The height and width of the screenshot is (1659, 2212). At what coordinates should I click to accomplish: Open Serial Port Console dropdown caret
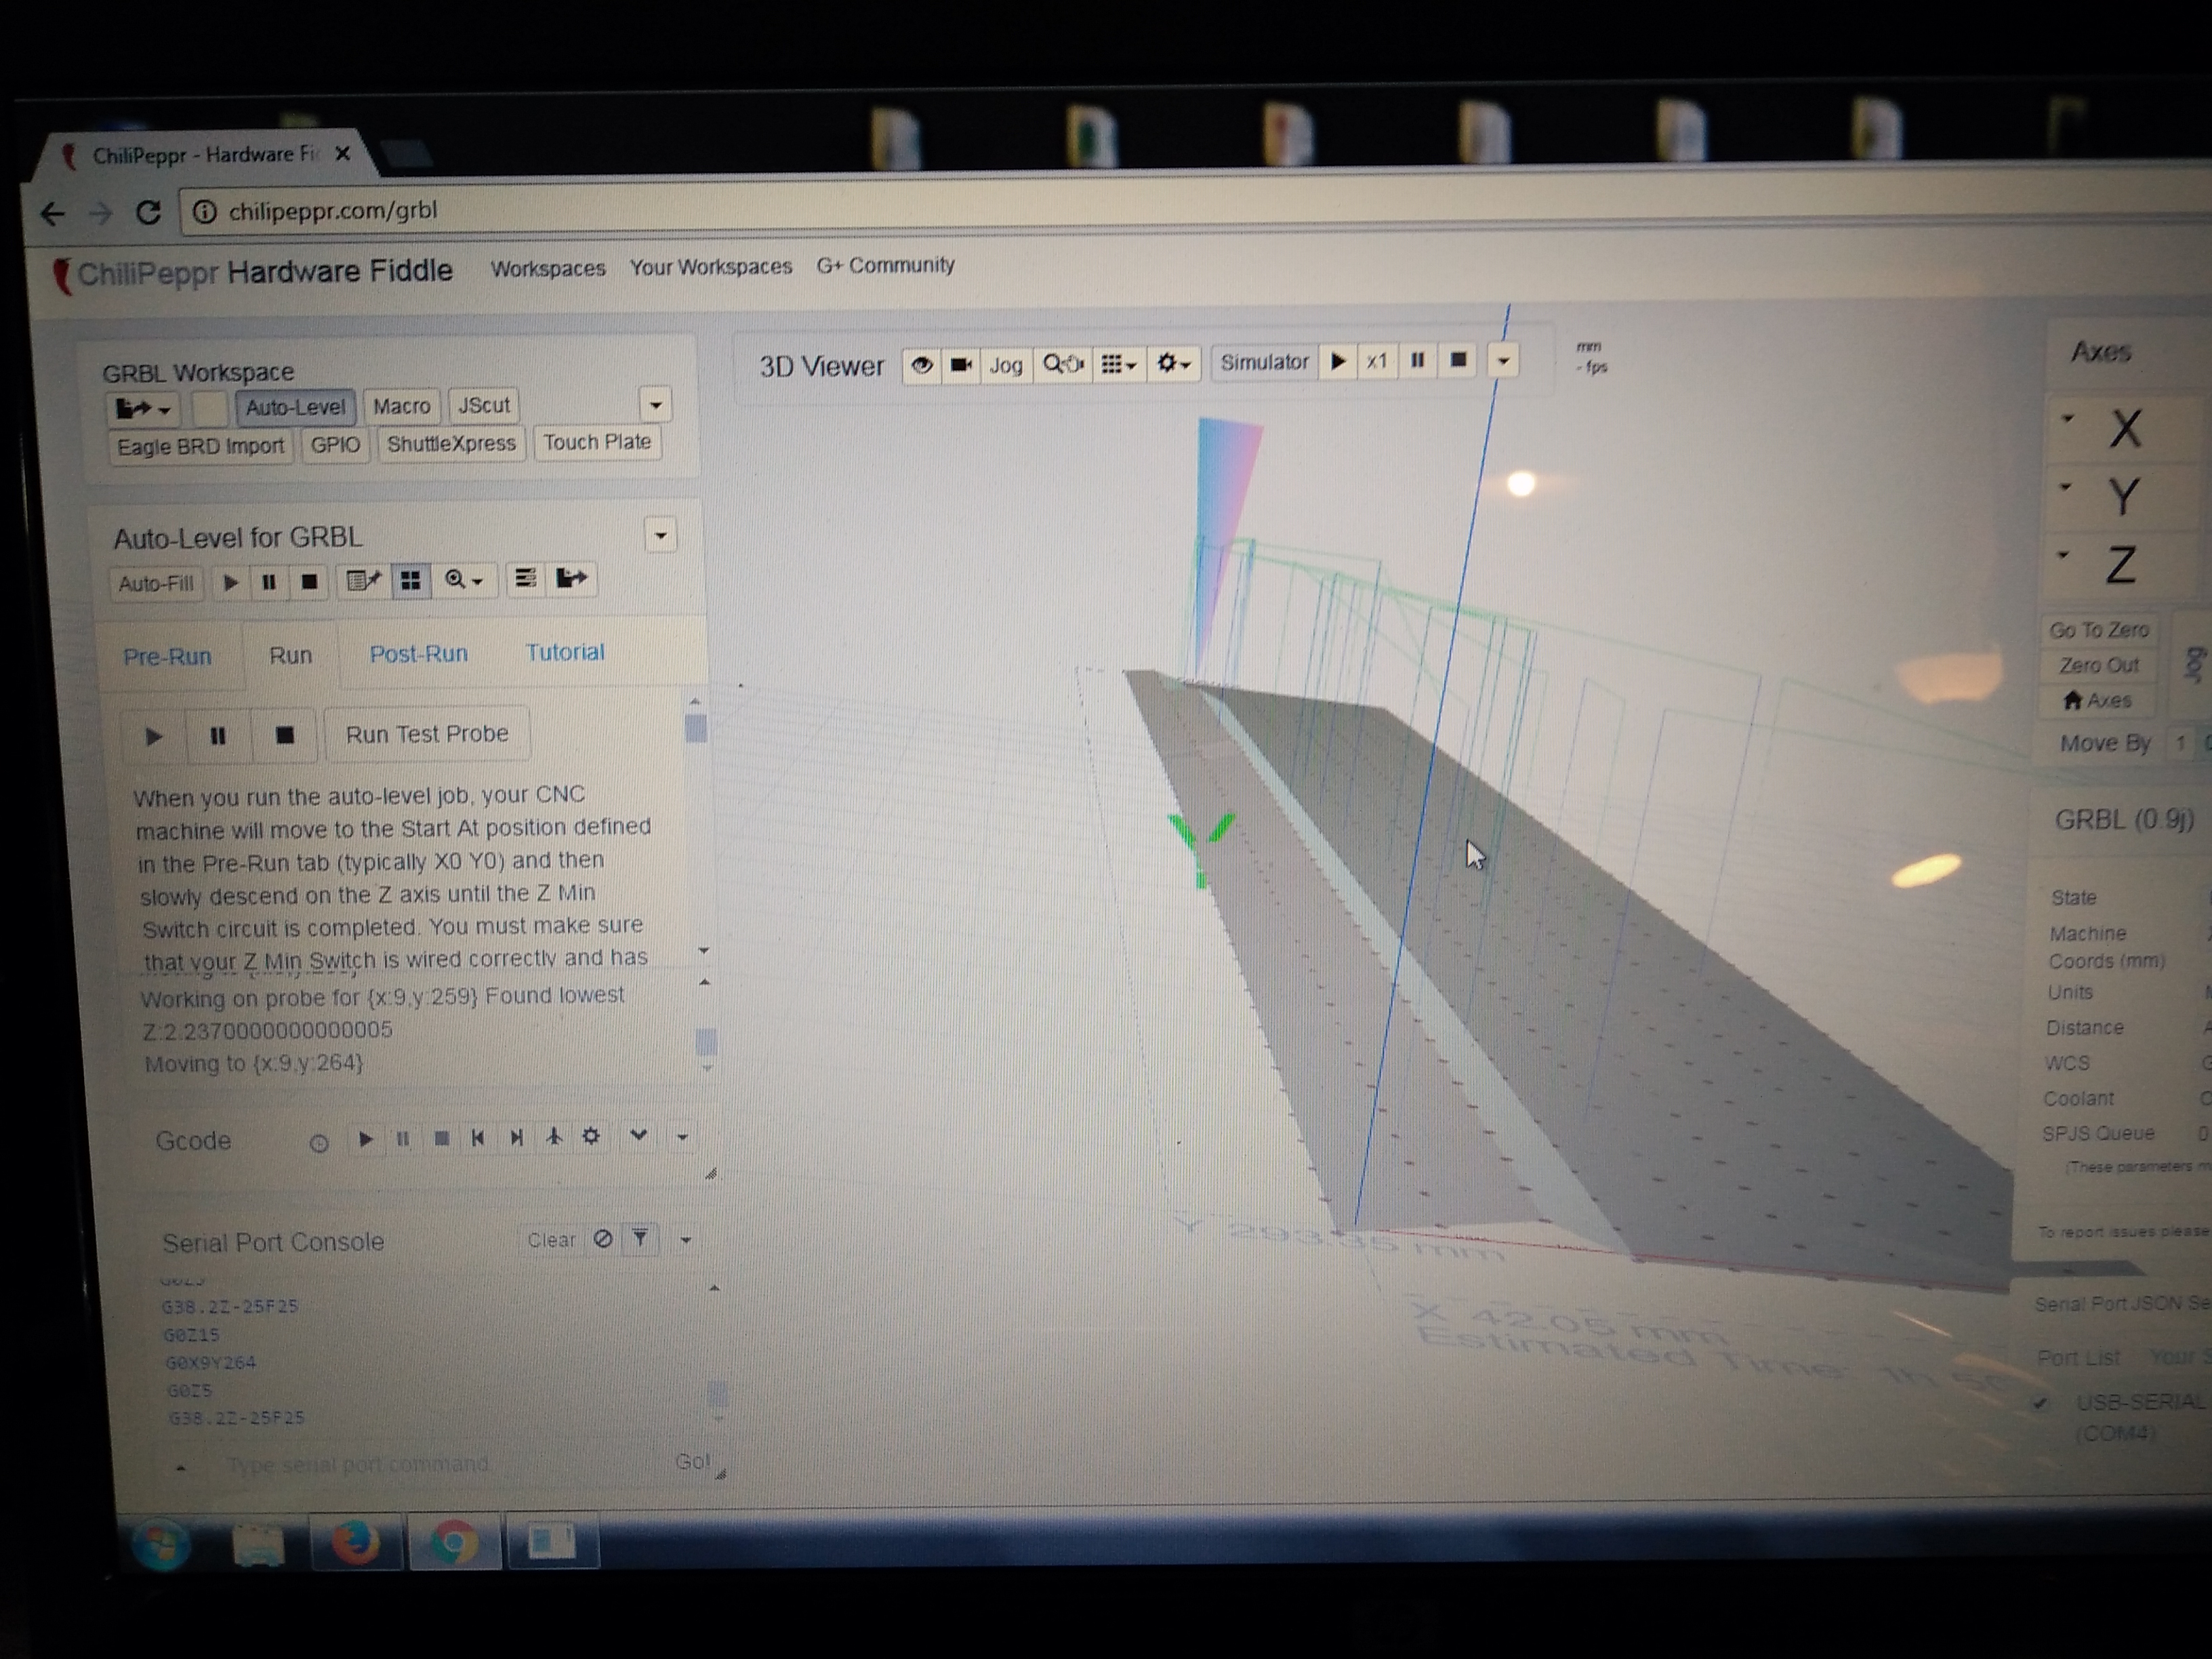coord(686,1240)
